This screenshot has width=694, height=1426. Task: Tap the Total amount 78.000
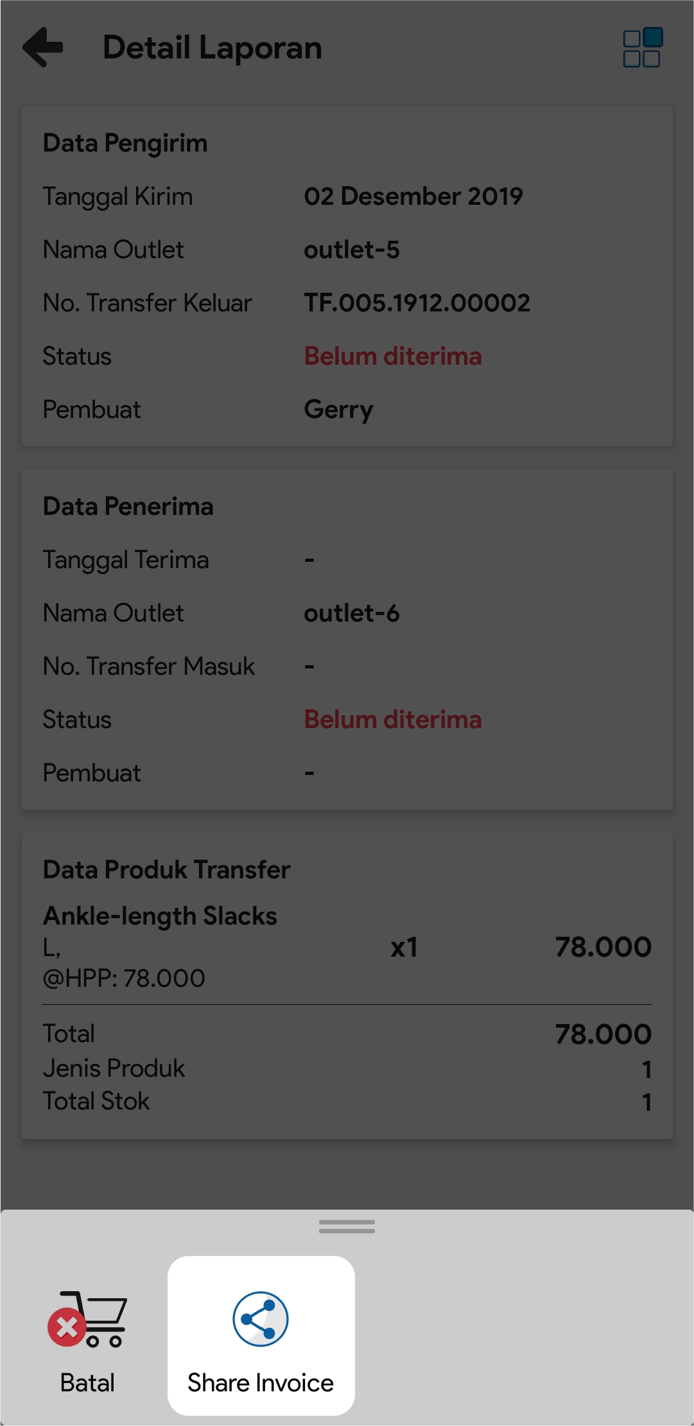coord(603,1034)
